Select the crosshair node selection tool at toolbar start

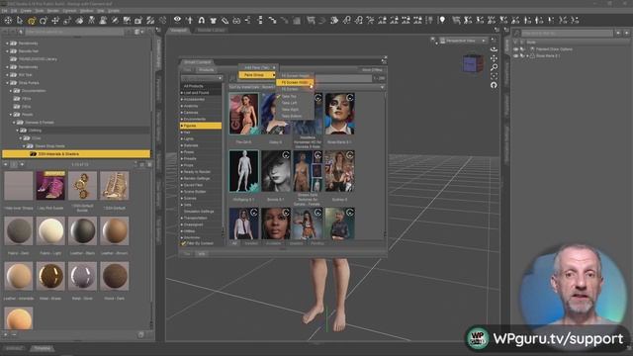point(8,20)
